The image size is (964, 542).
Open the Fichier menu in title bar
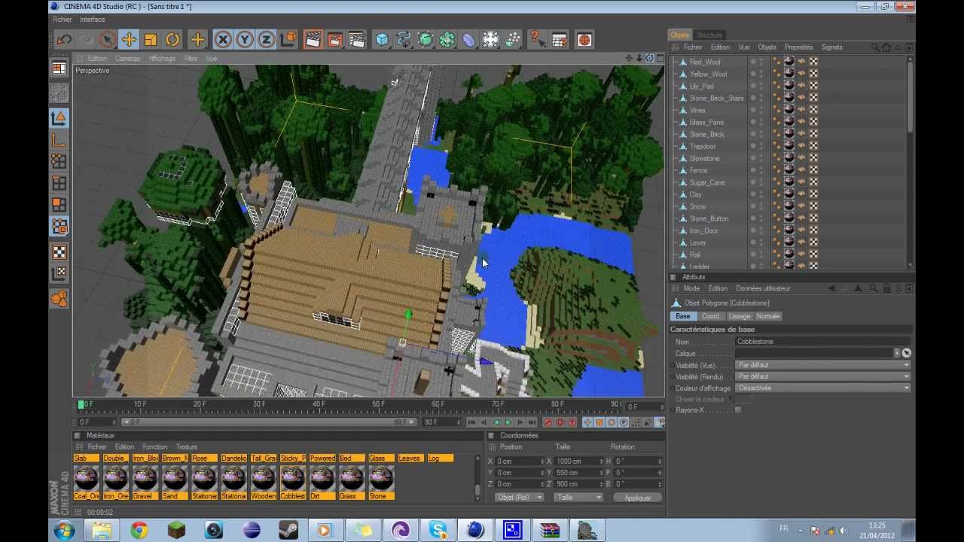coord(63,20)
